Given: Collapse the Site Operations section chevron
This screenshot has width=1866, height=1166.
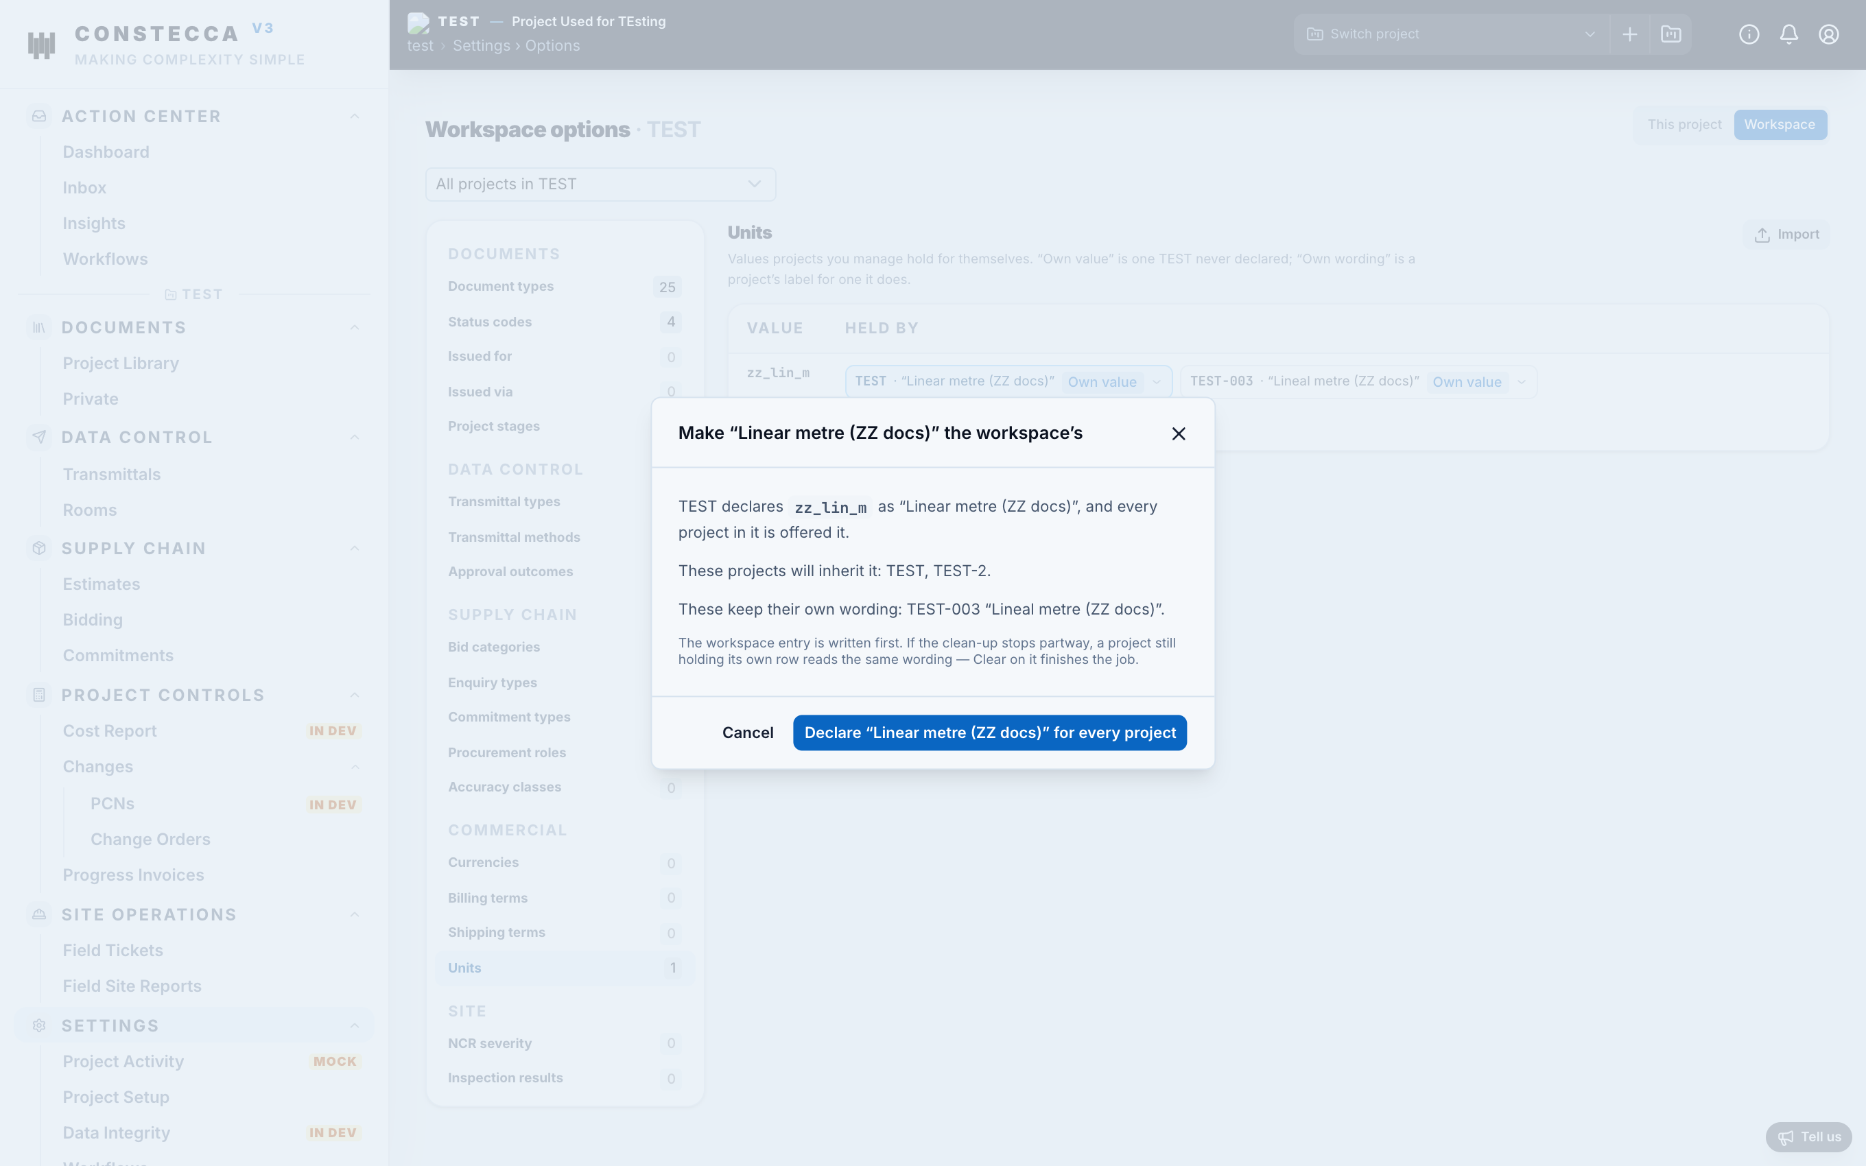Looking at the screenshot, I should point(355,914).
